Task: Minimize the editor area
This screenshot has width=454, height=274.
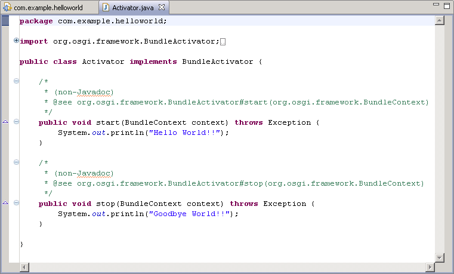Action: (x=436, y=4)
